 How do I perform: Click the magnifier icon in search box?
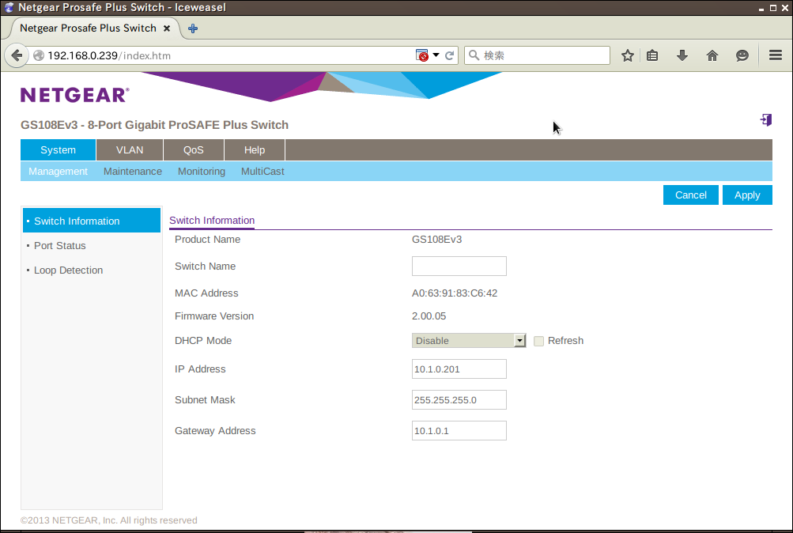(474, 55)
